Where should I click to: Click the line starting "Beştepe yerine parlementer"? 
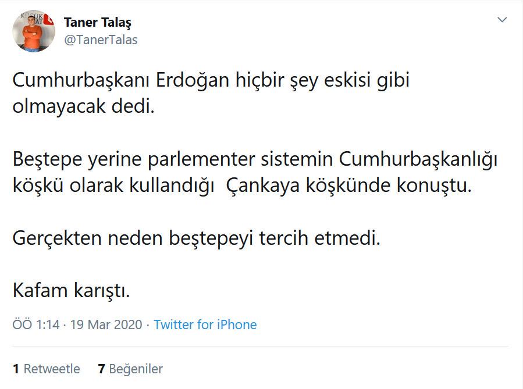point(255,159)
